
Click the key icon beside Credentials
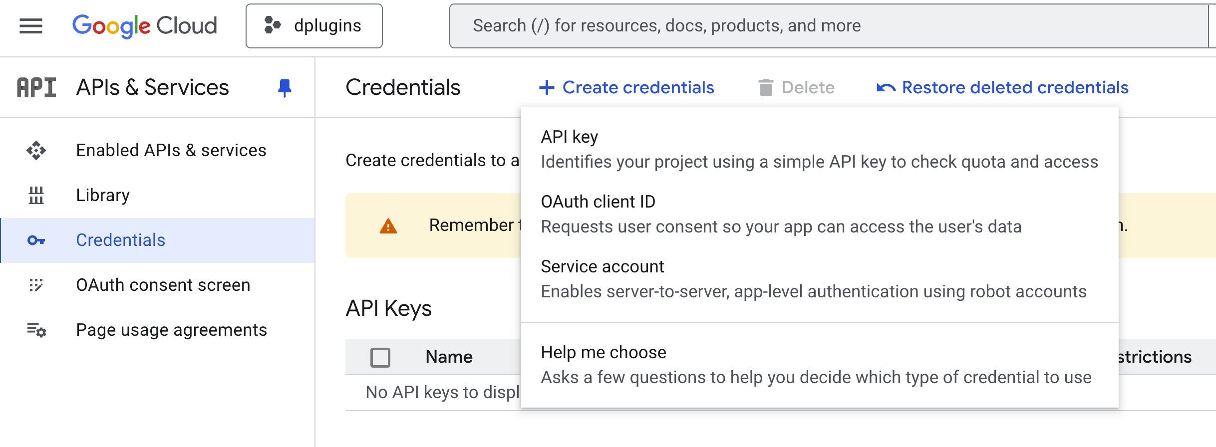(36, 240)
